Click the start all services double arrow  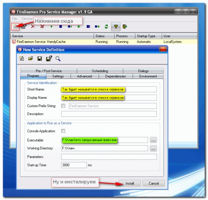79,27
